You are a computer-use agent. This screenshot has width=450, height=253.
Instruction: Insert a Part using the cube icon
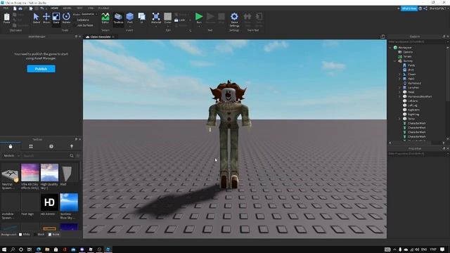pos(129,17)
